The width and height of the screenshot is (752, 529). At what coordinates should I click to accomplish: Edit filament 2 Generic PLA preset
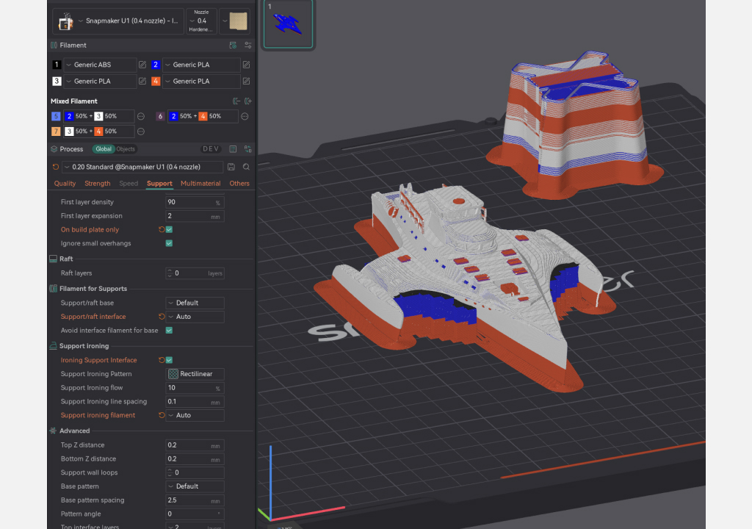point(247,65)
